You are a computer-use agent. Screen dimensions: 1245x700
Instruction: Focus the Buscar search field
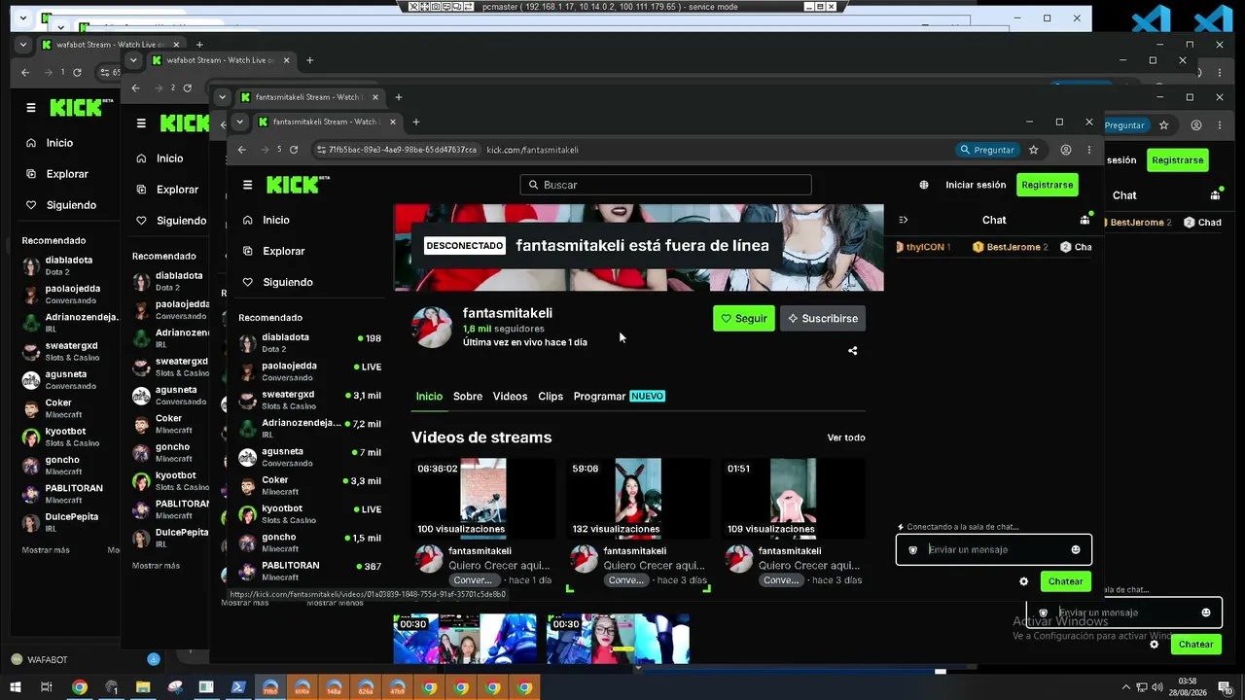click(666, 185)
